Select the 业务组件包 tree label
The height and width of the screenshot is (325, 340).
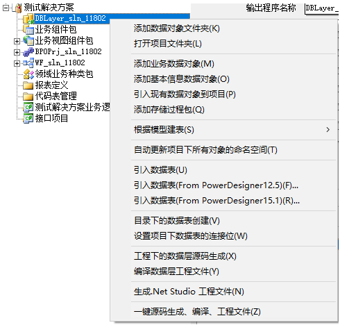(56, 30)
